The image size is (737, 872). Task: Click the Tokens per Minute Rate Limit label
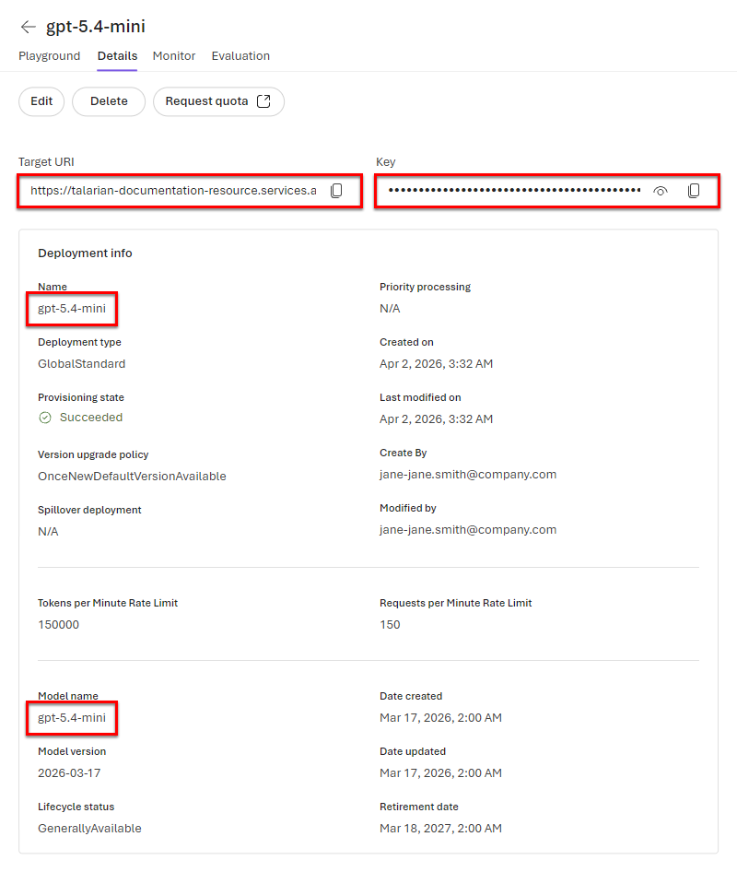click(x=108, y=603)
